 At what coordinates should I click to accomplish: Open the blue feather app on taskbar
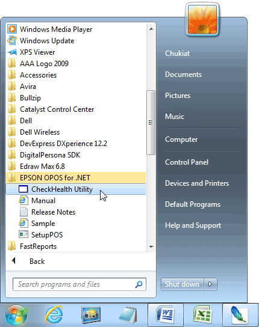click(240, 315)
